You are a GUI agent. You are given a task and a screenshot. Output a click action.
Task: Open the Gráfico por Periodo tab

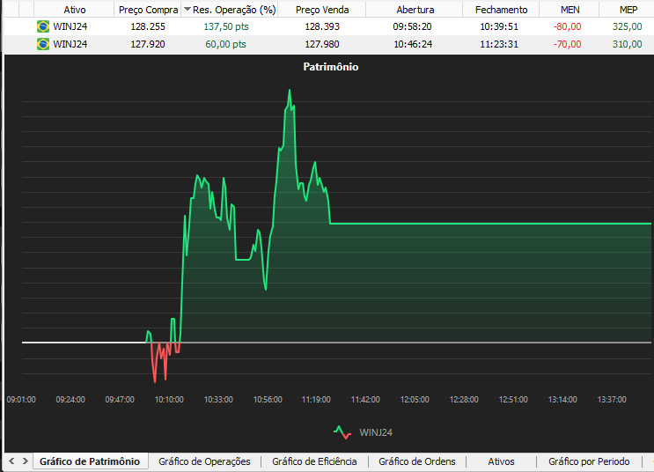(589, 461)
